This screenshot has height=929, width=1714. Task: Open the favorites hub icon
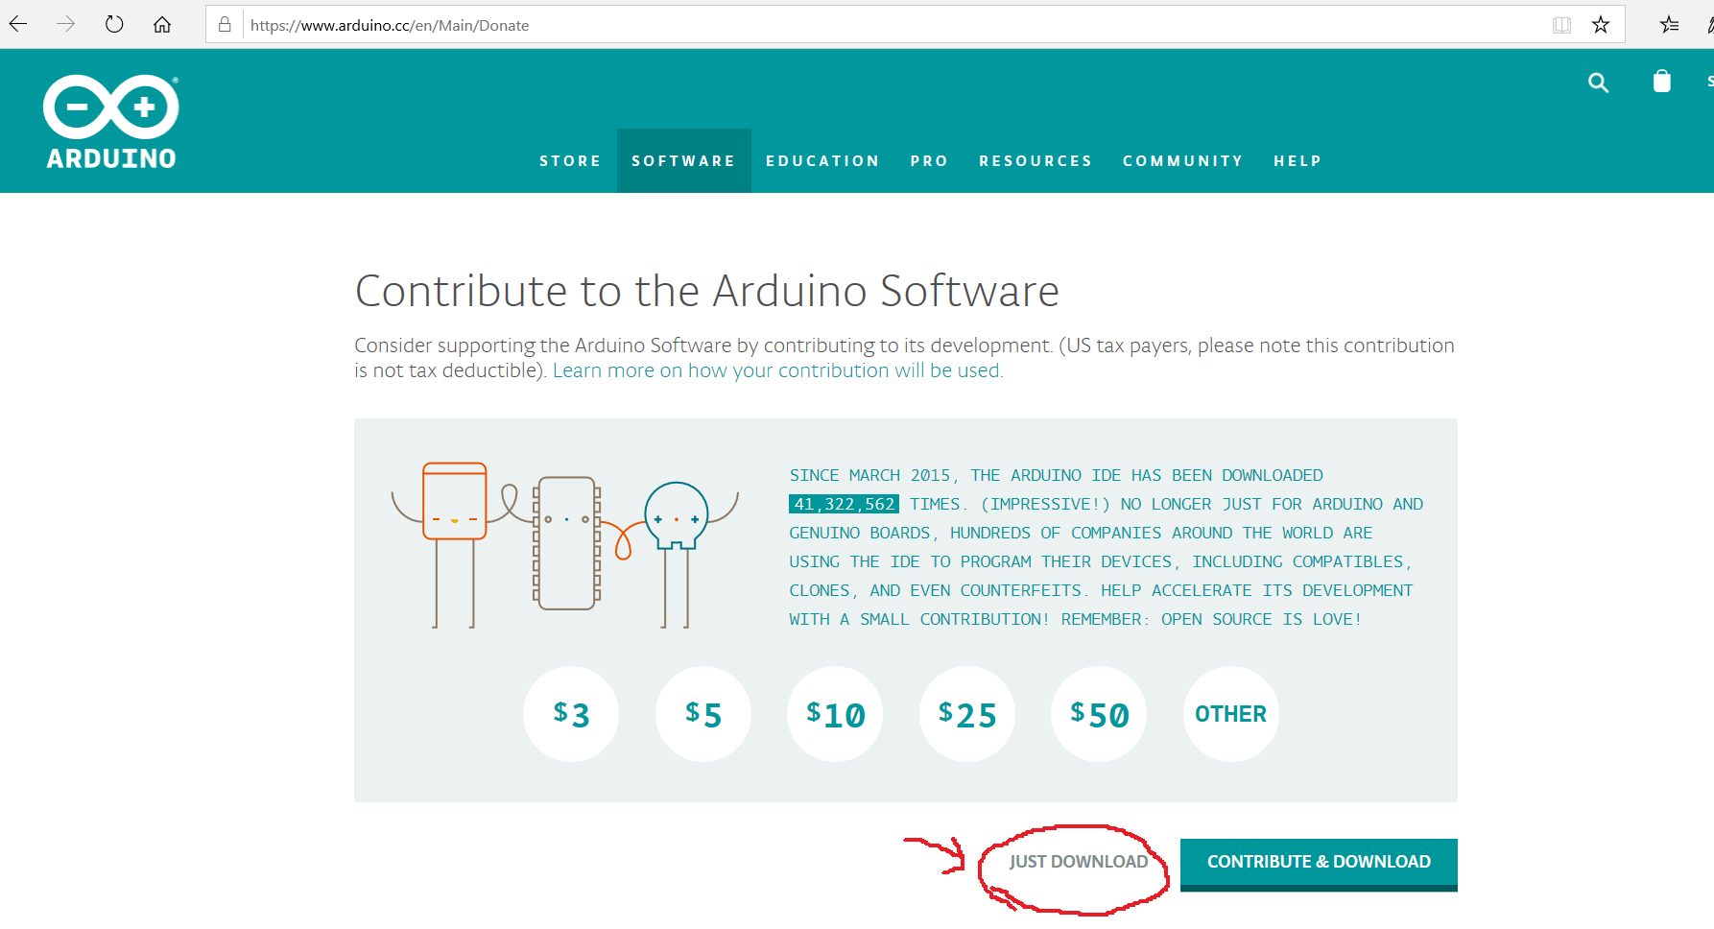click(1670, 25)
